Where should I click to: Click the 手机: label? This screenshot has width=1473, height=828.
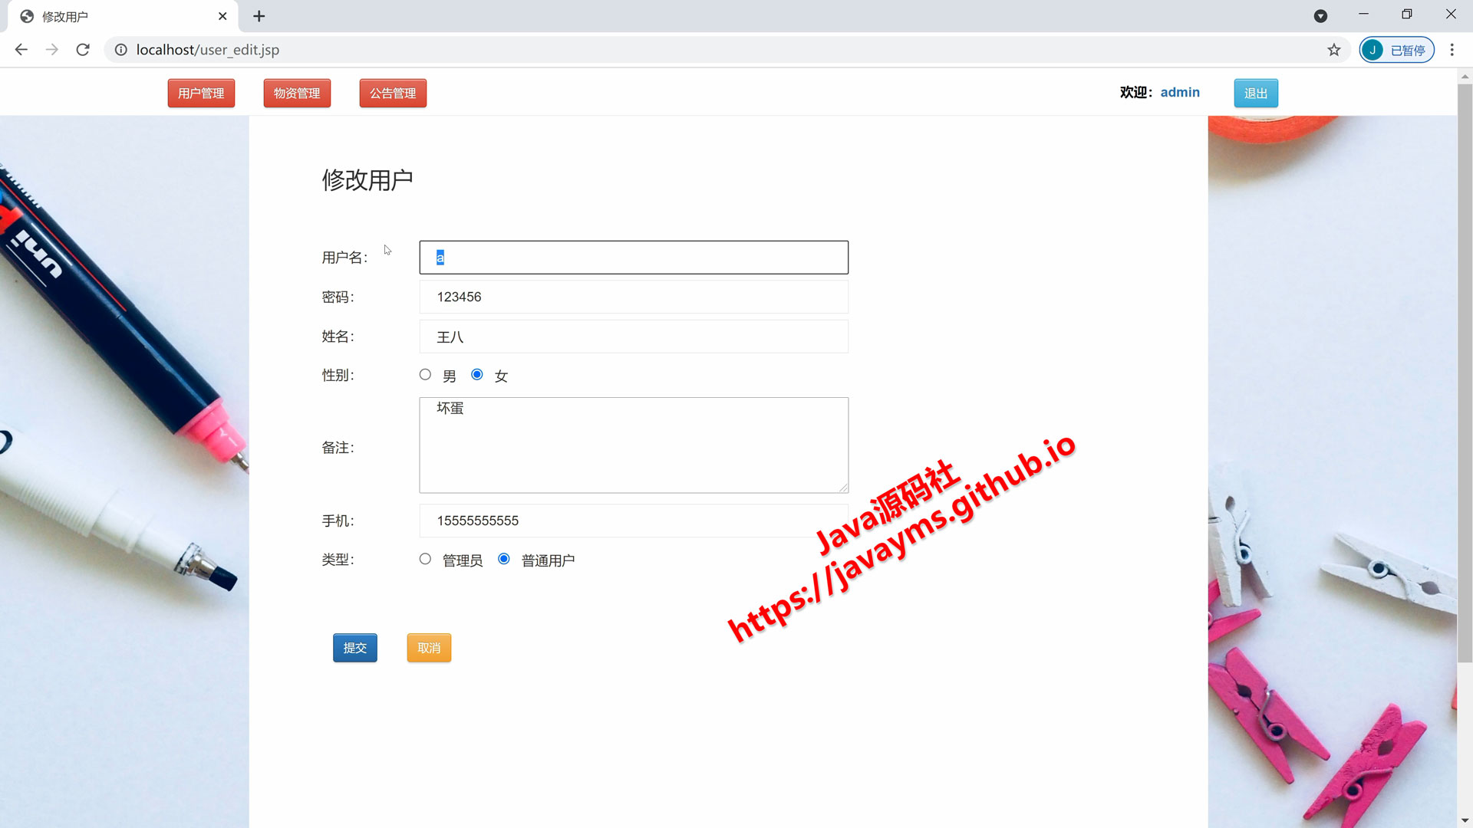click(338, 521)
